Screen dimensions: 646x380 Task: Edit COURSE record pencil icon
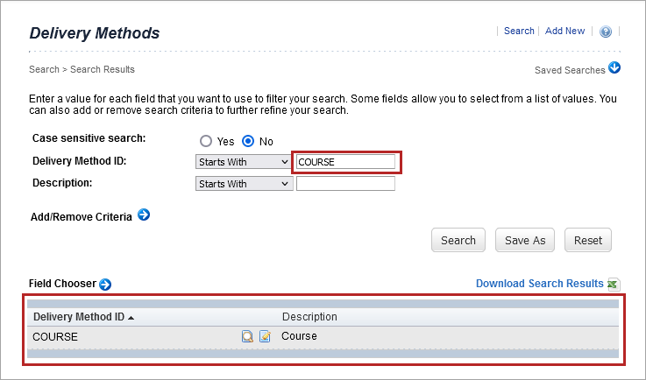click(x=265, y=336)
